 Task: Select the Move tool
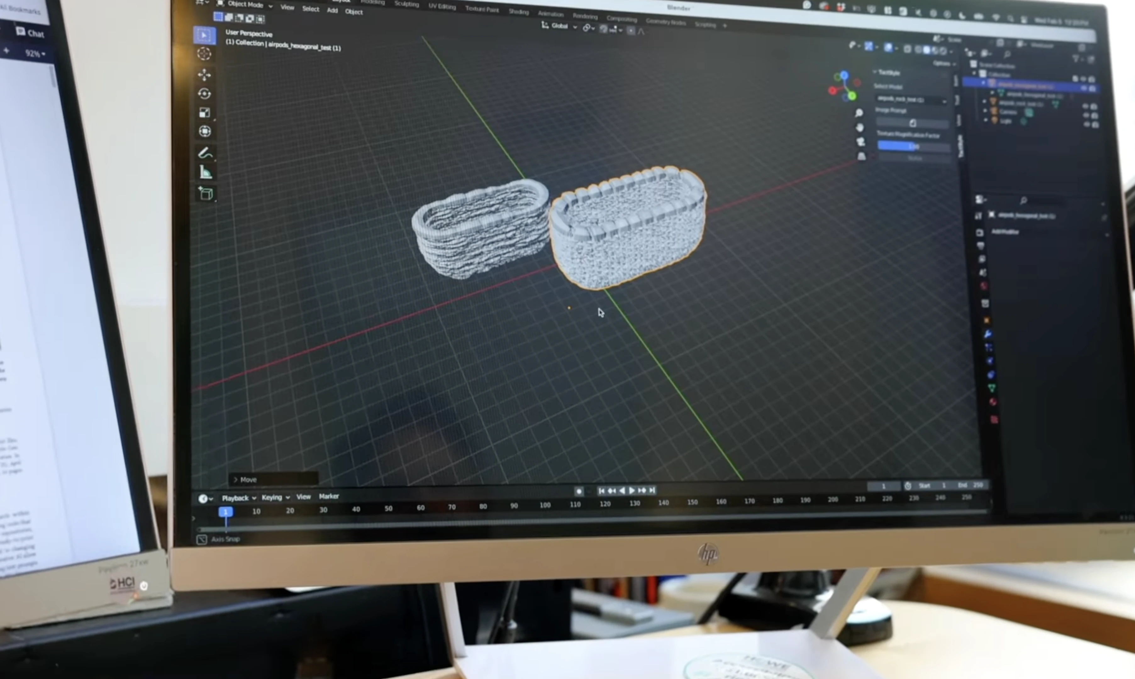[x=204, y=74]
